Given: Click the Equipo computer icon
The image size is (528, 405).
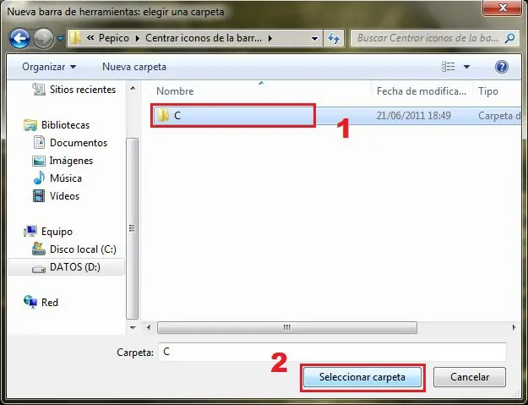Looking at the screenshot, I should click(30, 231).
